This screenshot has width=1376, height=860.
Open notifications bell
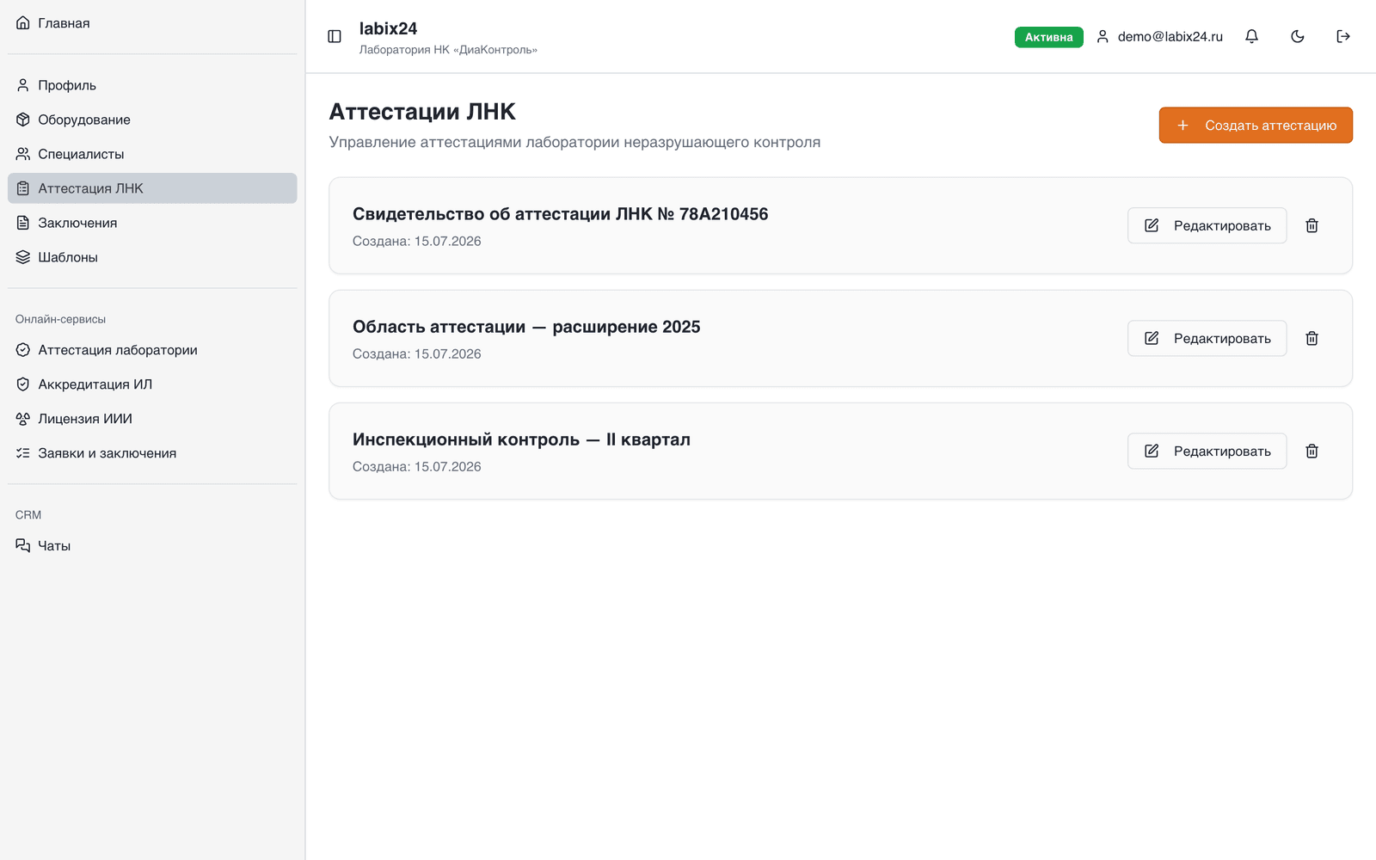(1252, 36)
